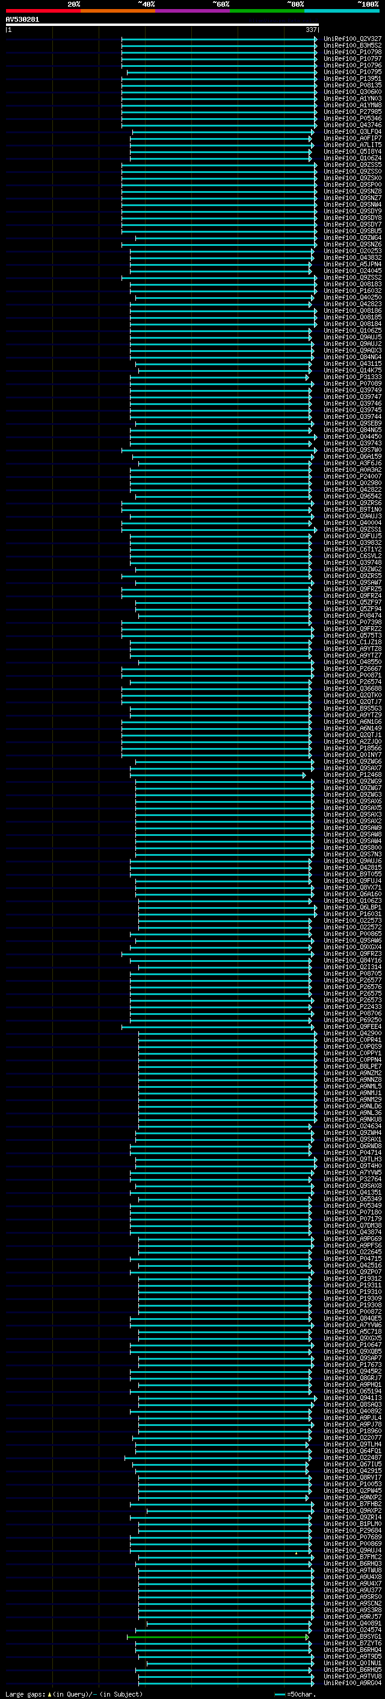Click the purple ~60% identity legend segment

pyautogui.click(x=193, y=11)
